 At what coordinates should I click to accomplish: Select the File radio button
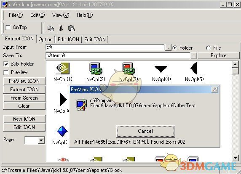[x=208, y=48]
